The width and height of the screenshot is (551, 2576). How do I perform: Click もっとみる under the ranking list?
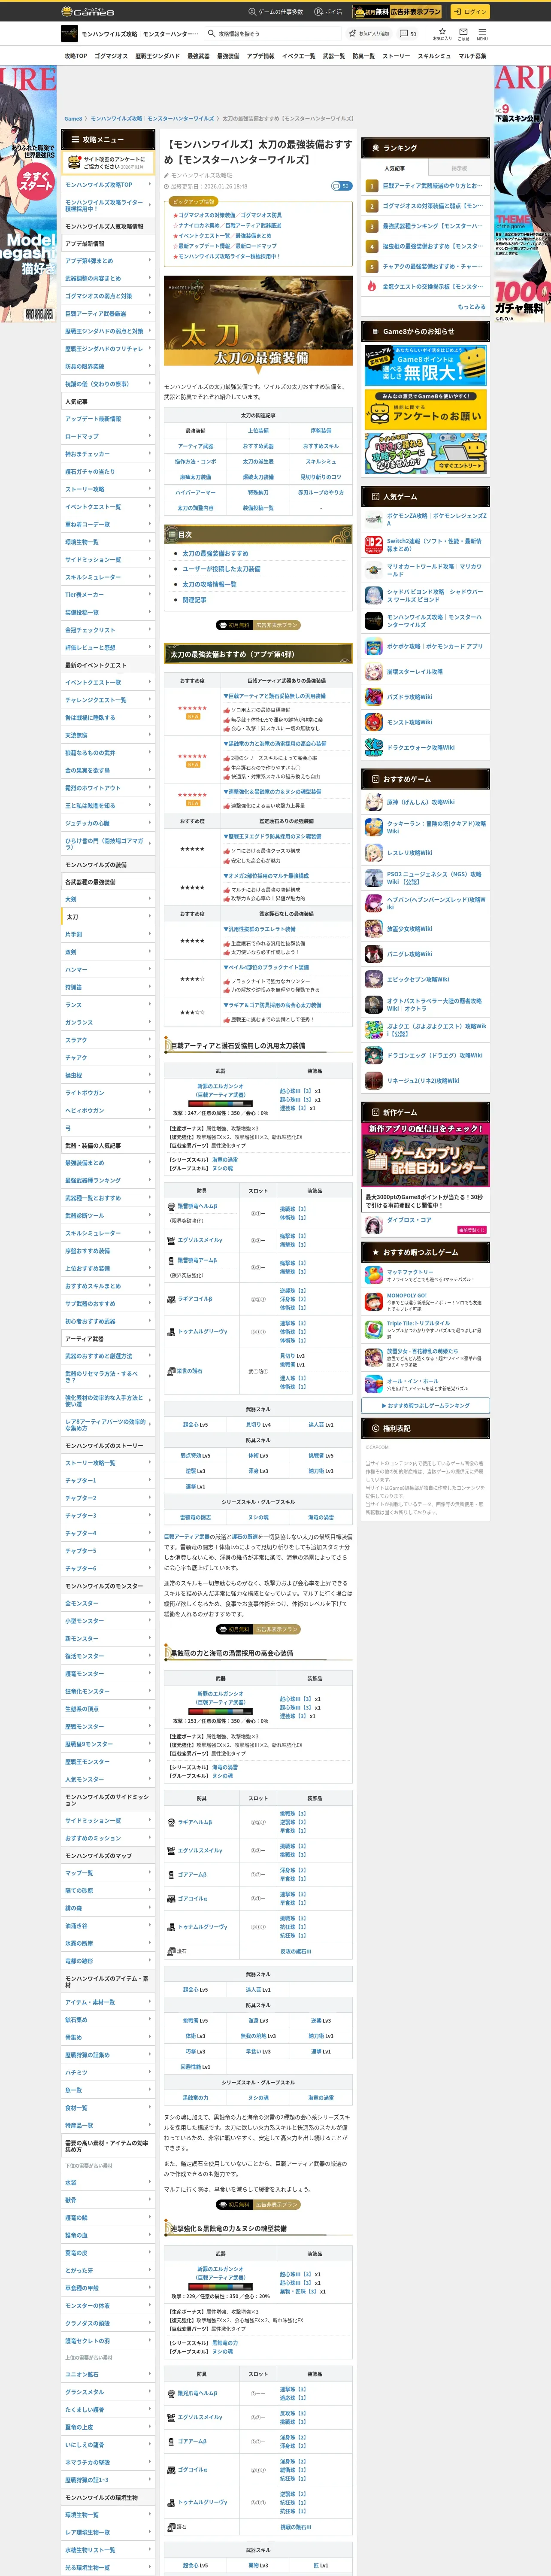[471, 306]
